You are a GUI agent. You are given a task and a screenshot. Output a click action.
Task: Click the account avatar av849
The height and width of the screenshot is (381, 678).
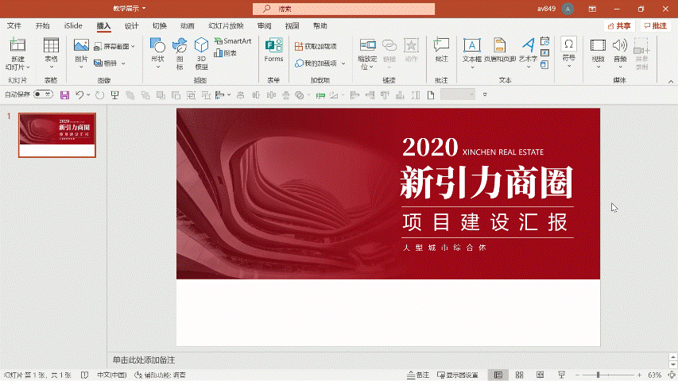tap(568, 9)
